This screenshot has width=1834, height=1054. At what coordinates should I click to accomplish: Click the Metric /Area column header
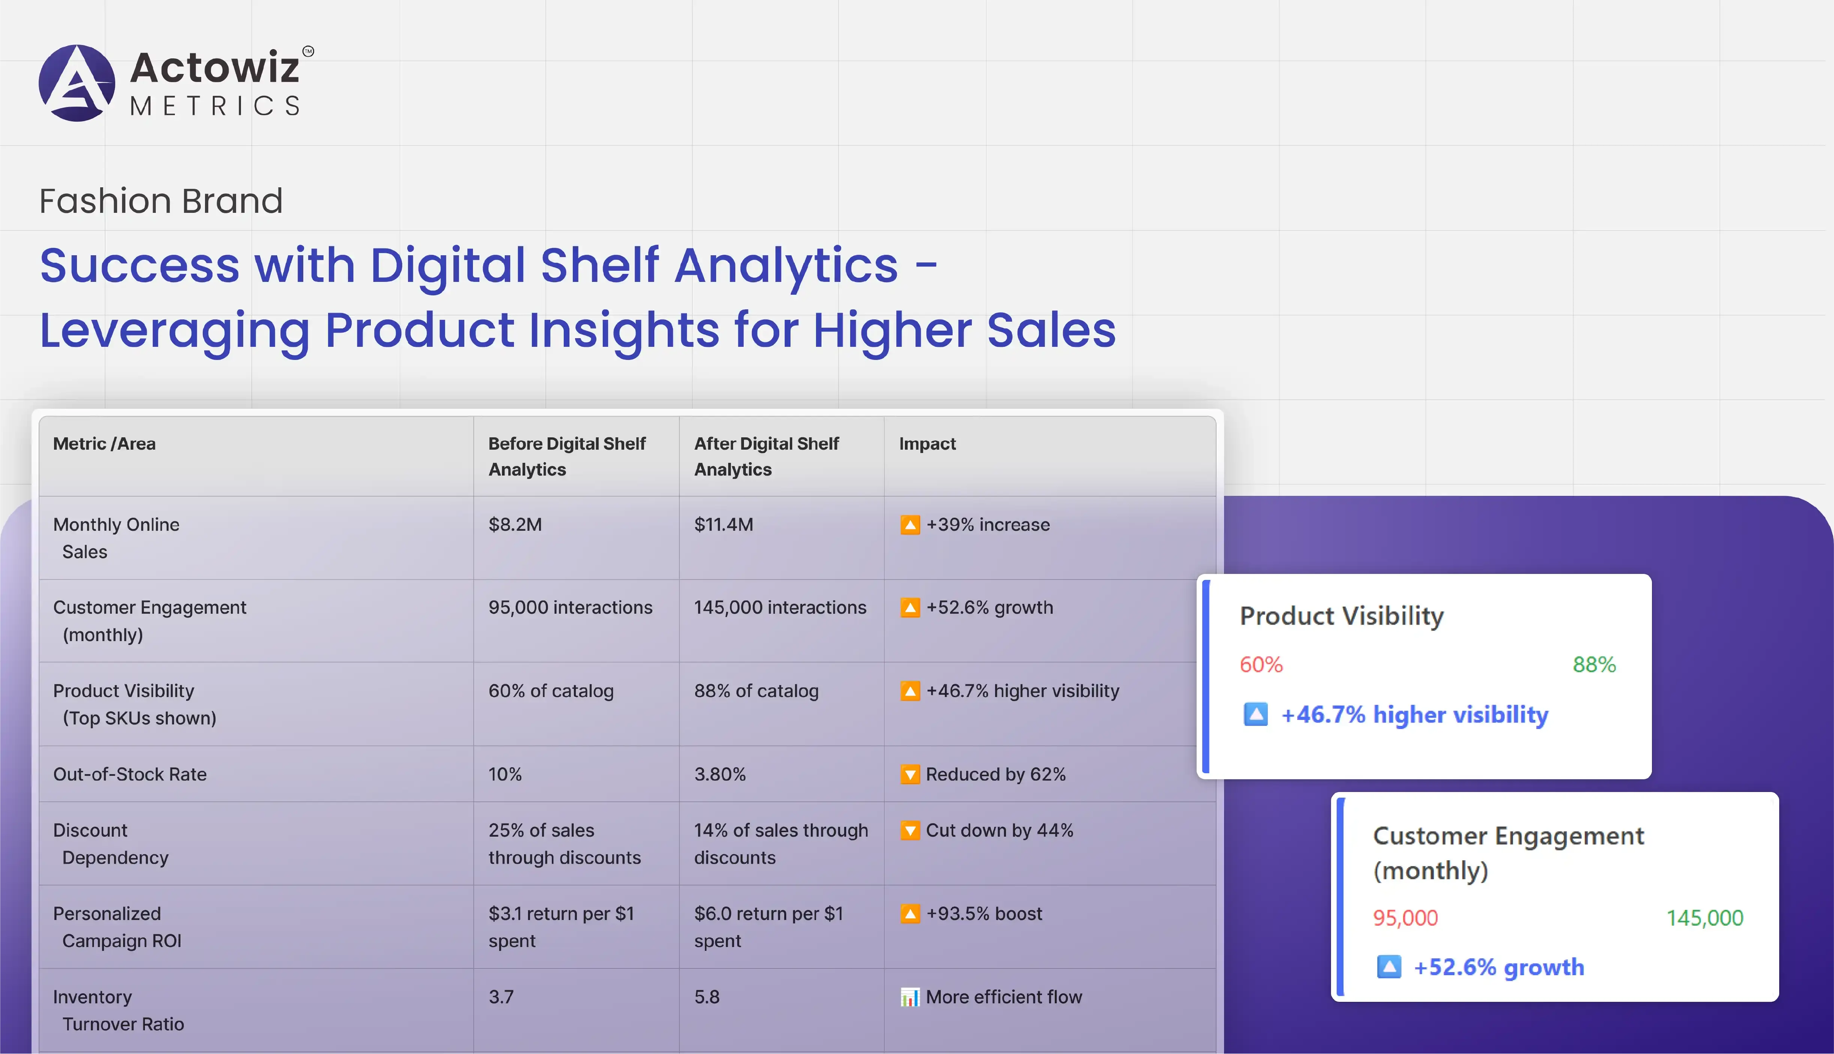tap(104, 444)
